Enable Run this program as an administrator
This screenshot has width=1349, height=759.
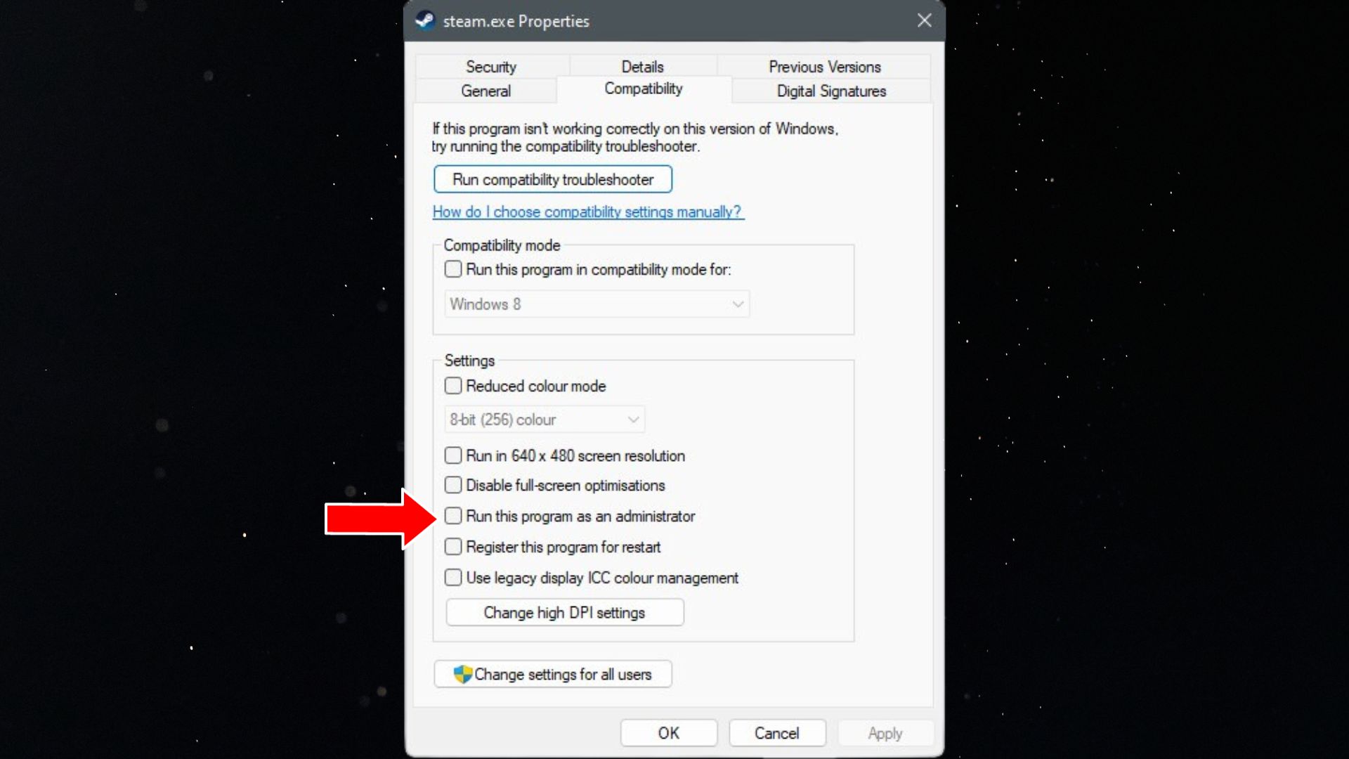coord(453,516)
